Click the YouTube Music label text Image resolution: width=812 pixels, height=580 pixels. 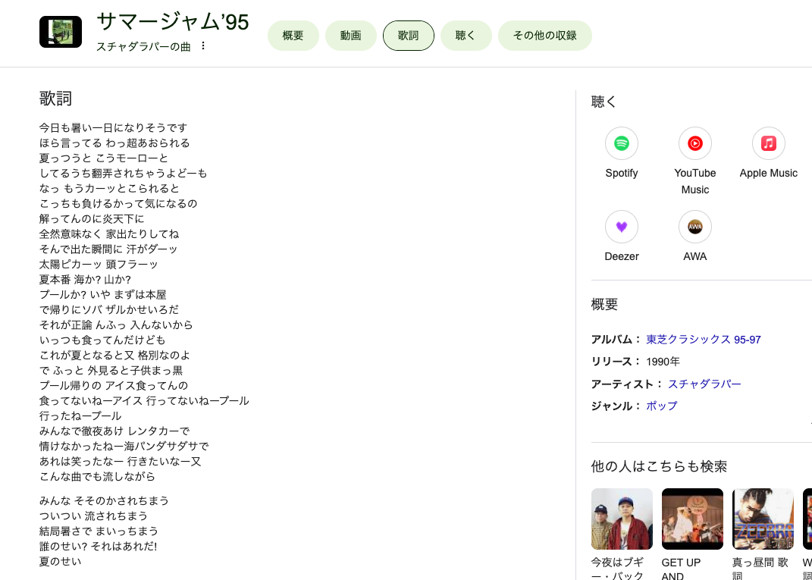(695, 181)
